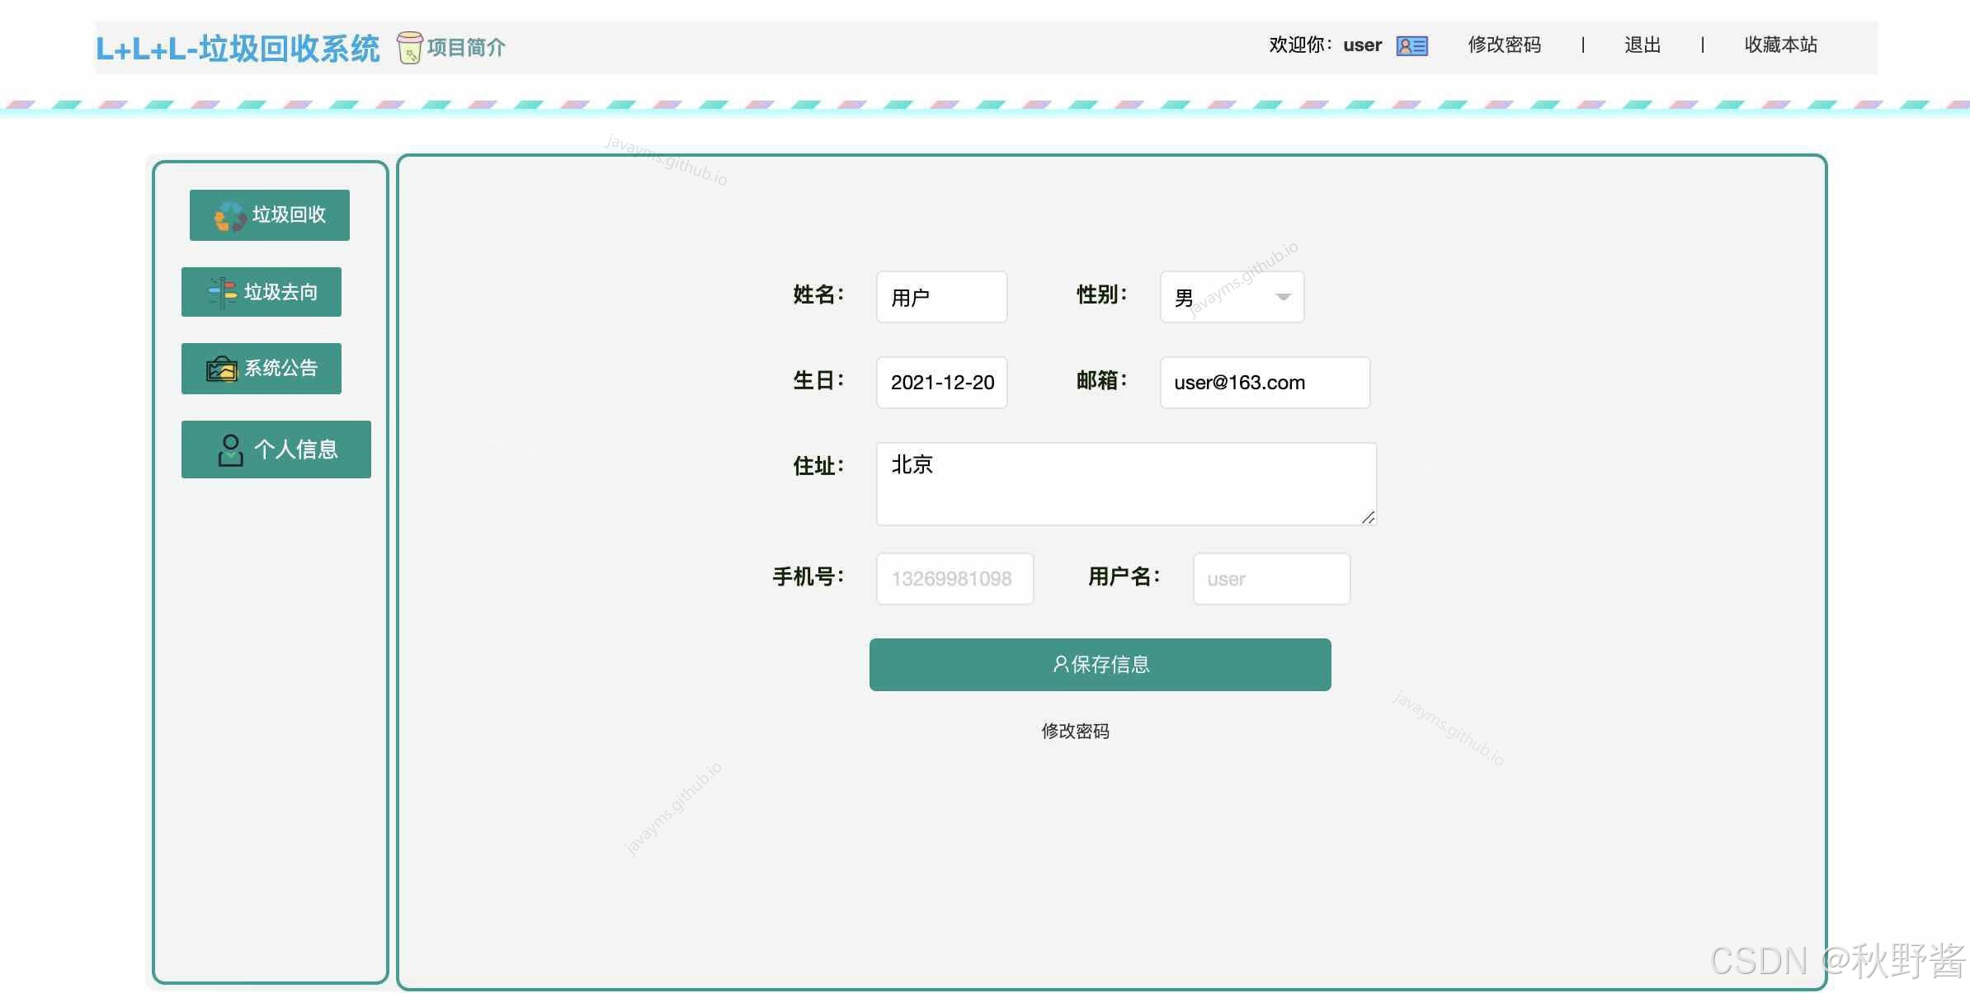This screenshot has width=1970, height=993.
Task: Open 修改密码 in the top navigation
Action: coord(1504,45)
